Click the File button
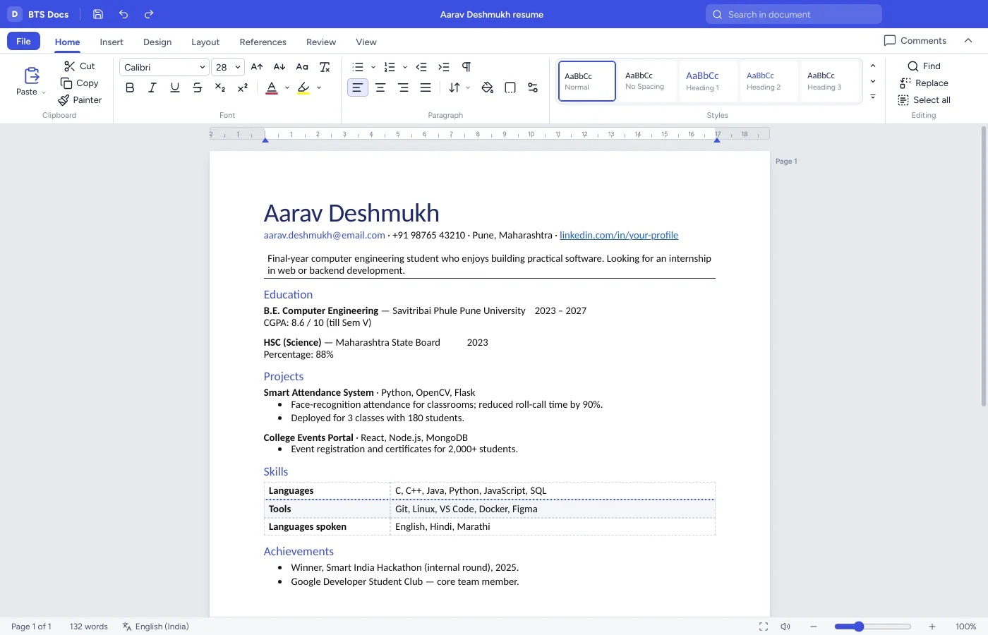This screenshot has width=988, height=635. click(x=23, y=42)
